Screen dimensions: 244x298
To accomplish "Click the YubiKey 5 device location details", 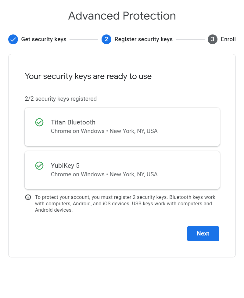I will [x=104, y=174].
